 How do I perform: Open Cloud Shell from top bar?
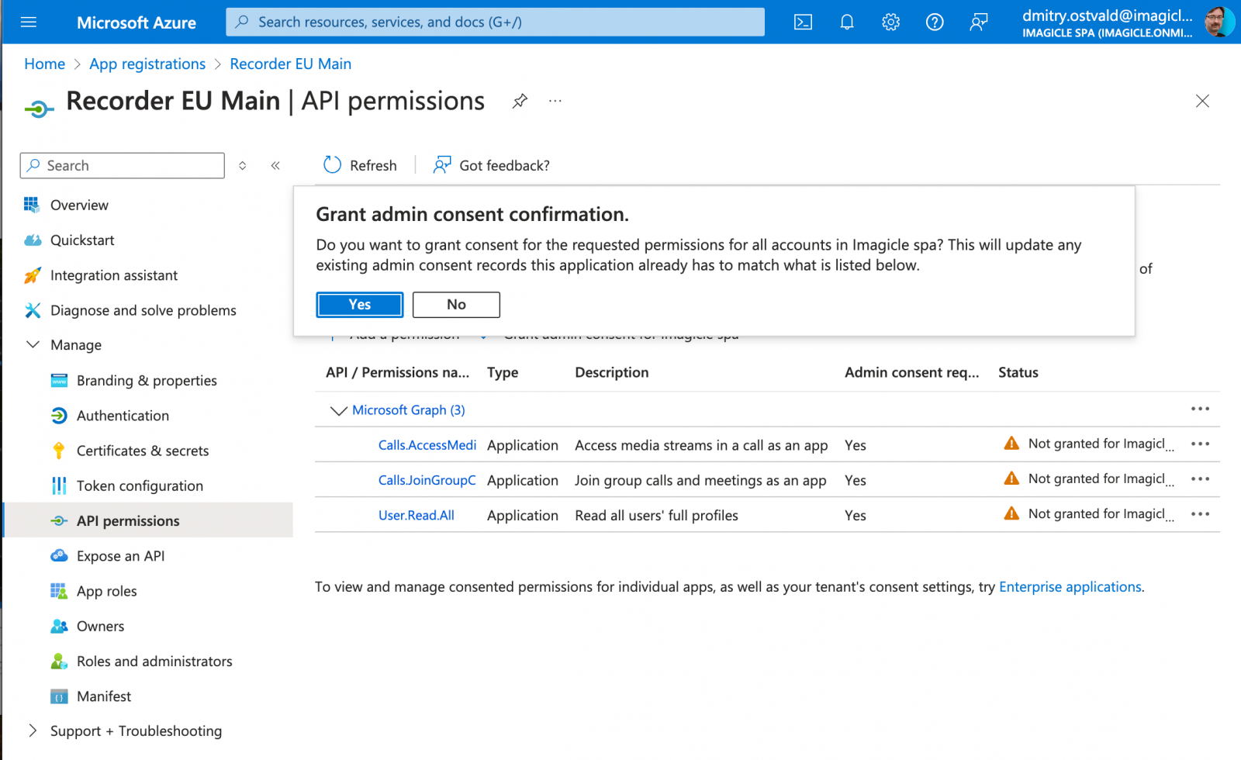[803, 22]
